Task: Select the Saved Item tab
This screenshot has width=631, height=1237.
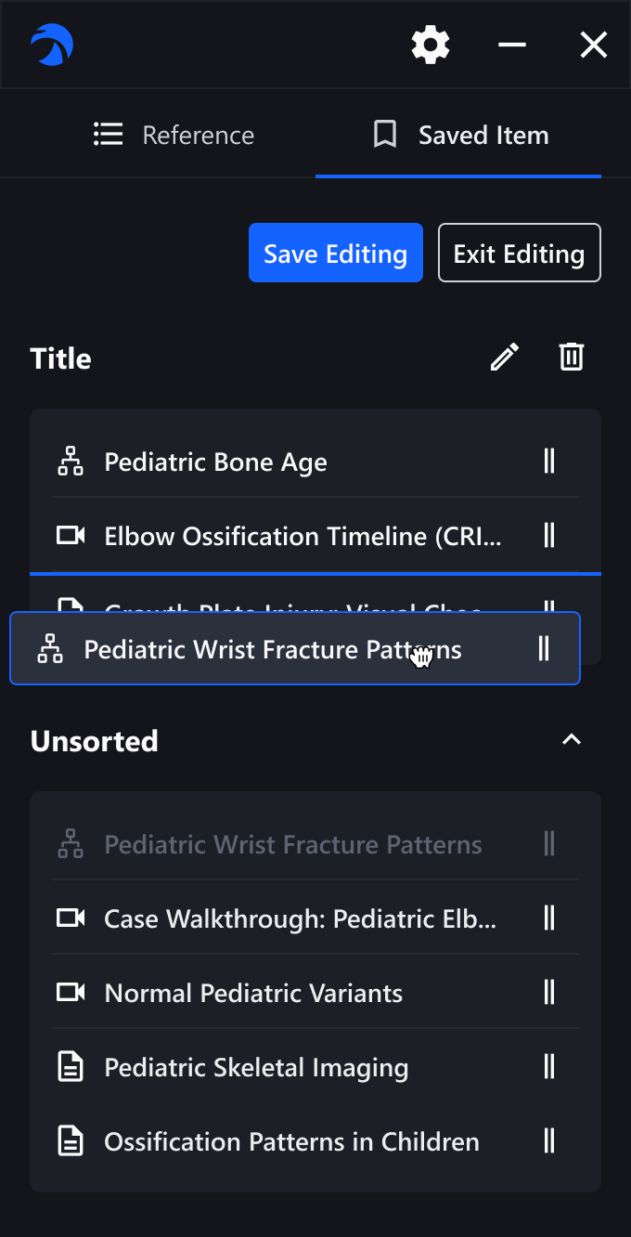Action: [458, 136]
